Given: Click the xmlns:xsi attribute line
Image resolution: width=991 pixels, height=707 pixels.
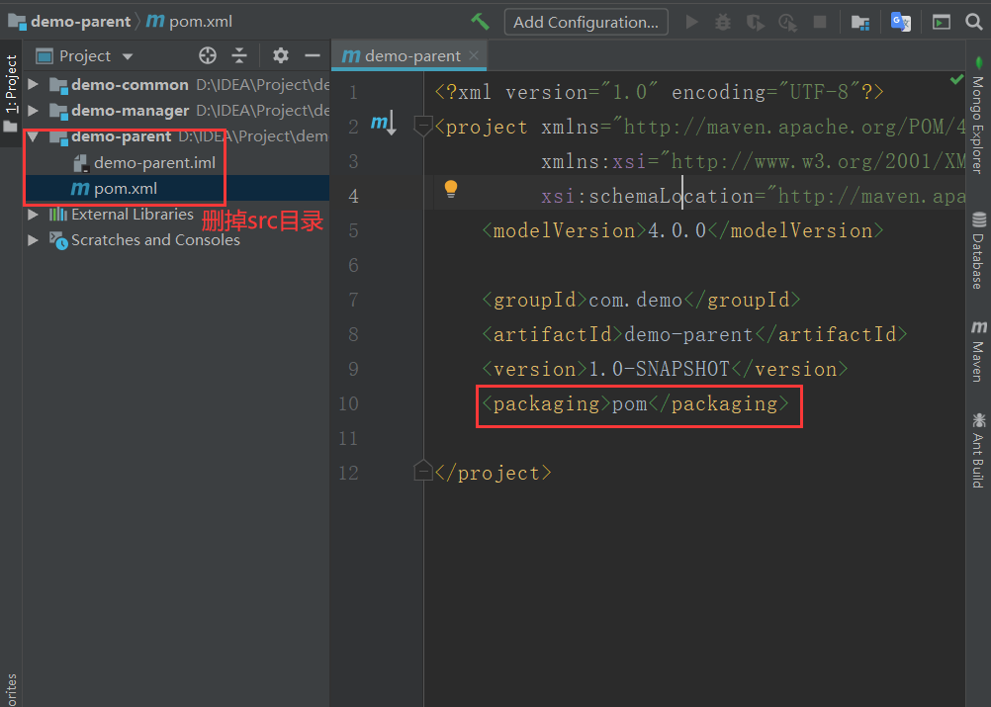Looking at the screenshot, I should [754, 162].
